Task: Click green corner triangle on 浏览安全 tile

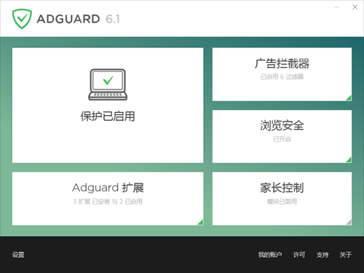Action: click(x=349, y=160)
